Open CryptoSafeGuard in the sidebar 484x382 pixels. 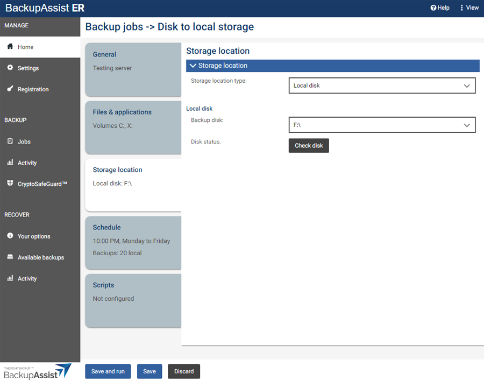(40, 184)
